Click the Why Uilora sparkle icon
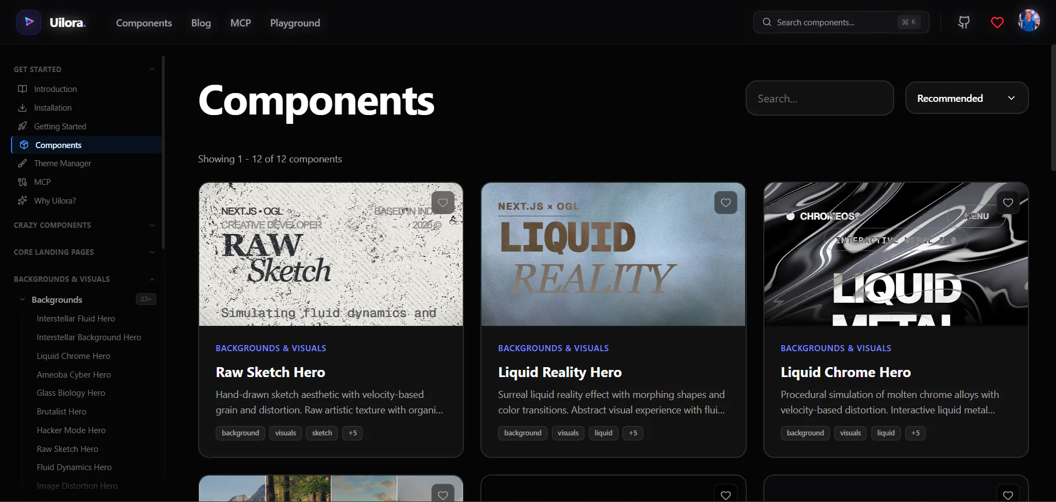Image resolution: width=1056 pixels, height=502 pixels. click(x=23, y=200)
